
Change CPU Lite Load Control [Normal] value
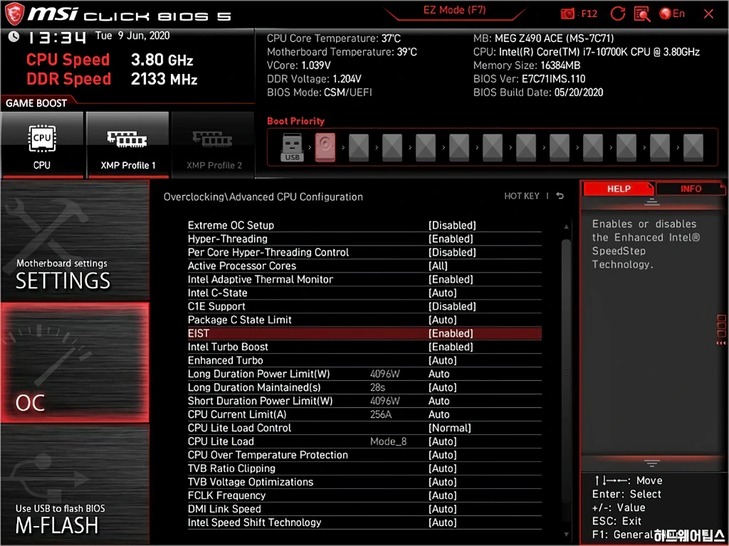pos(450,428)
